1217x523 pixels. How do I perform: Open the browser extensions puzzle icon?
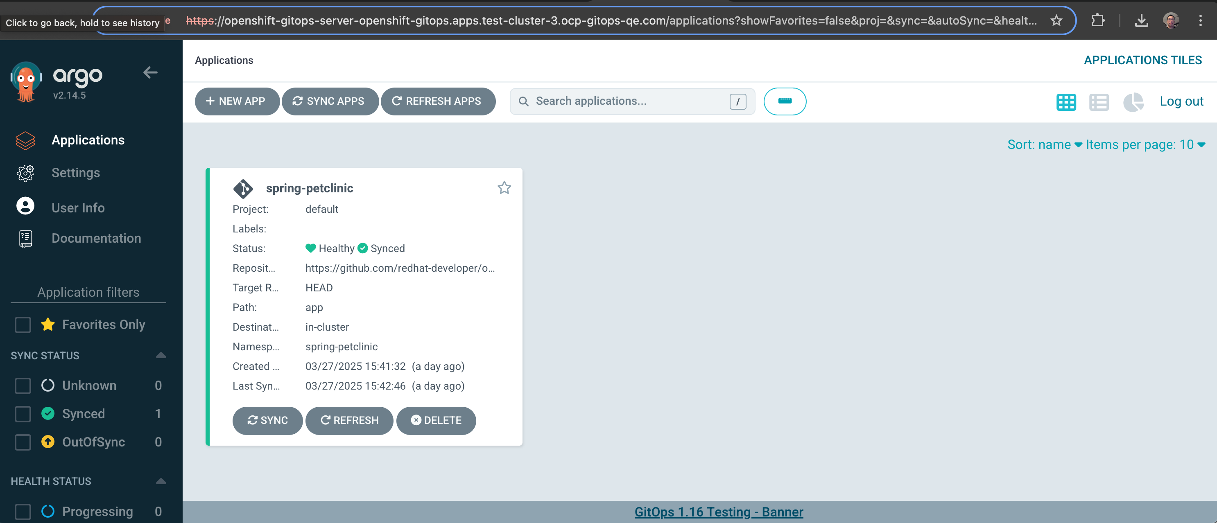tap(1098, 21)
